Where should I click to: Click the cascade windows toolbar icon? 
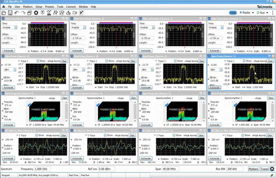click(x=29, y=13)
